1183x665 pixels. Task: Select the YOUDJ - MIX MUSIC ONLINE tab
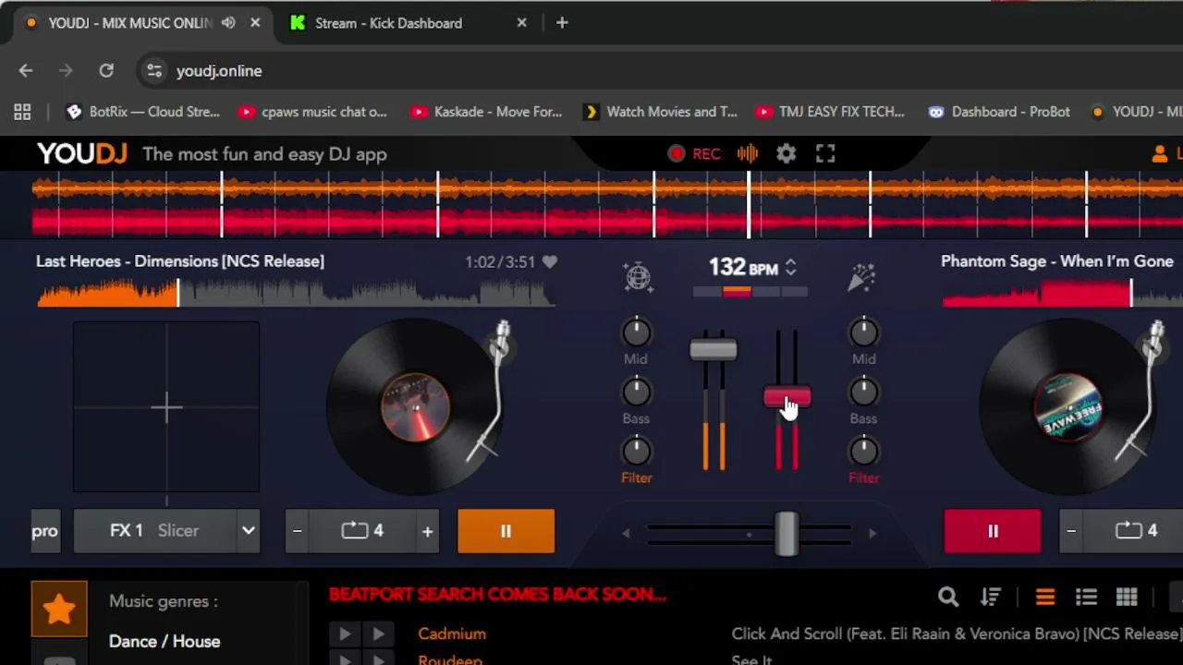tap(141, 23)
